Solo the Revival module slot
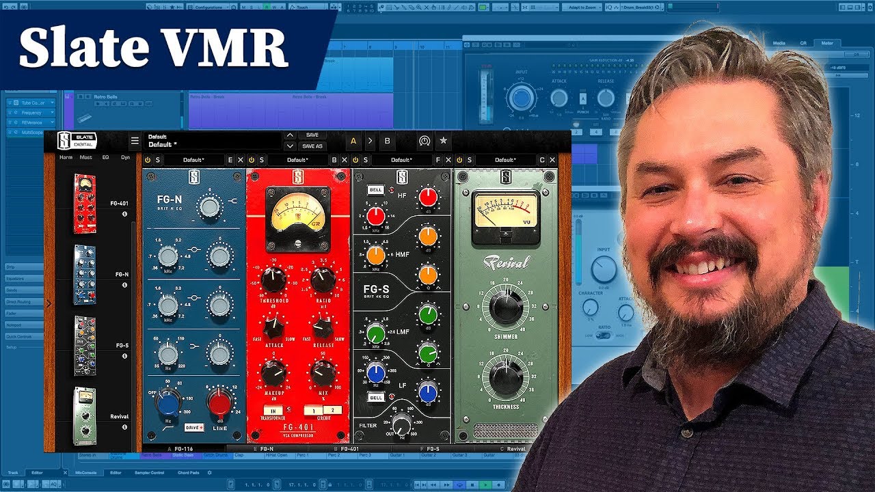The width and height of the screenshot is (875, 492). coord(470,160)
